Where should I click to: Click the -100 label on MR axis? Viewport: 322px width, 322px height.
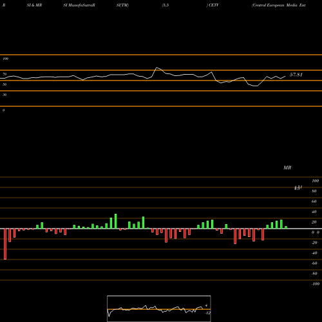click(x=316, y=284)
